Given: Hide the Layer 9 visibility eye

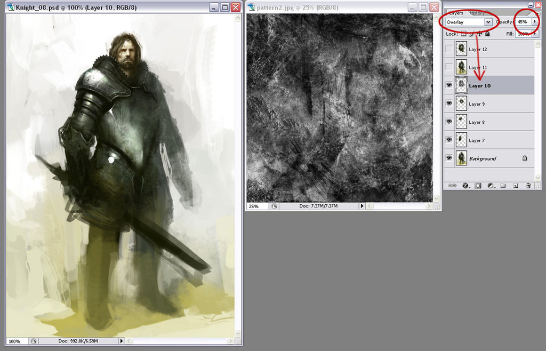Looking at the screenshot, I should point(449,103).
